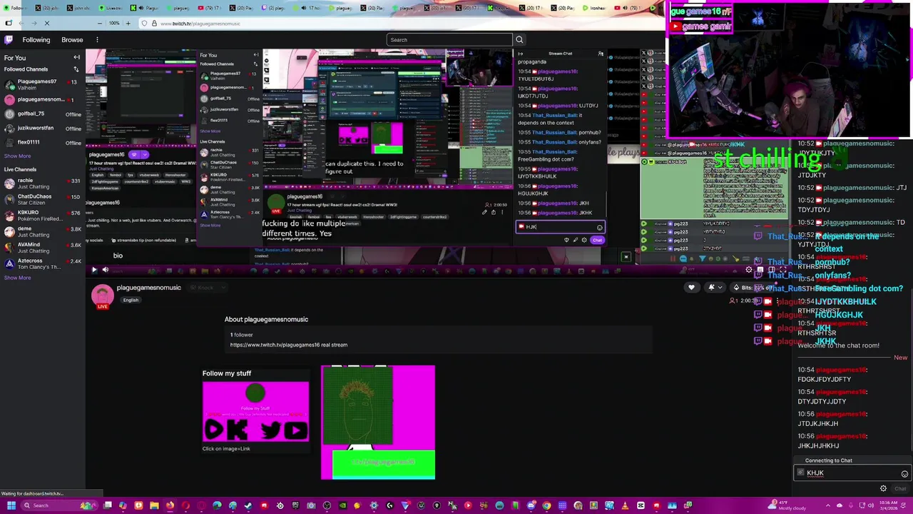Click the Windows taskbar search box

pyautogui.click(x=61, y=505)
